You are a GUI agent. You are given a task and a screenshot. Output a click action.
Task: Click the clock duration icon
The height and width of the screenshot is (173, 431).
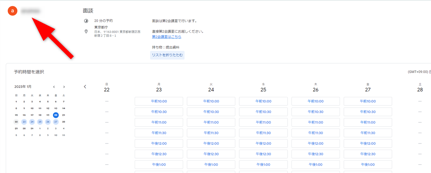[86, 21]
